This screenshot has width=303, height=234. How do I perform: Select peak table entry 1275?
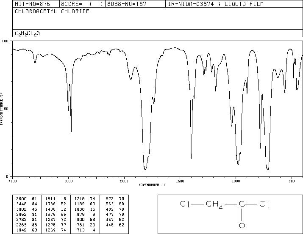coord(50,225)
